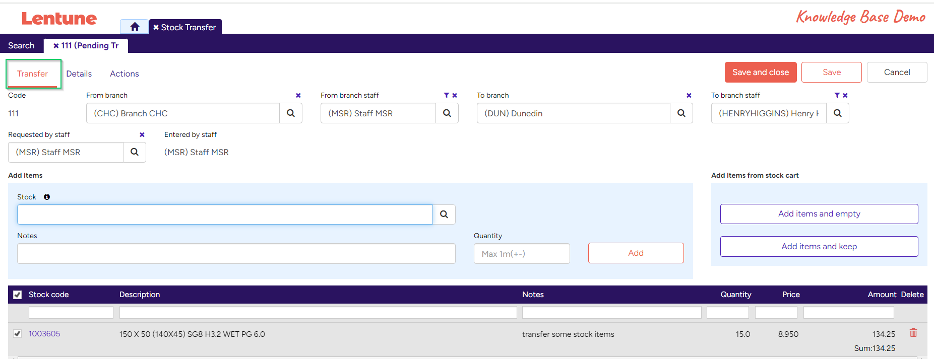Open To branch staff lookup magnifier
Image resolution: width=934 pixels, height=359 pixels.
pyautogui.click(x=838, y=113)
